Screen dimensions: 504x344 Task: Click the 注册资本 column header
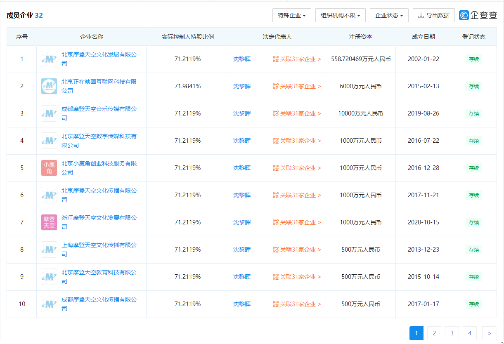pos(361,37)
